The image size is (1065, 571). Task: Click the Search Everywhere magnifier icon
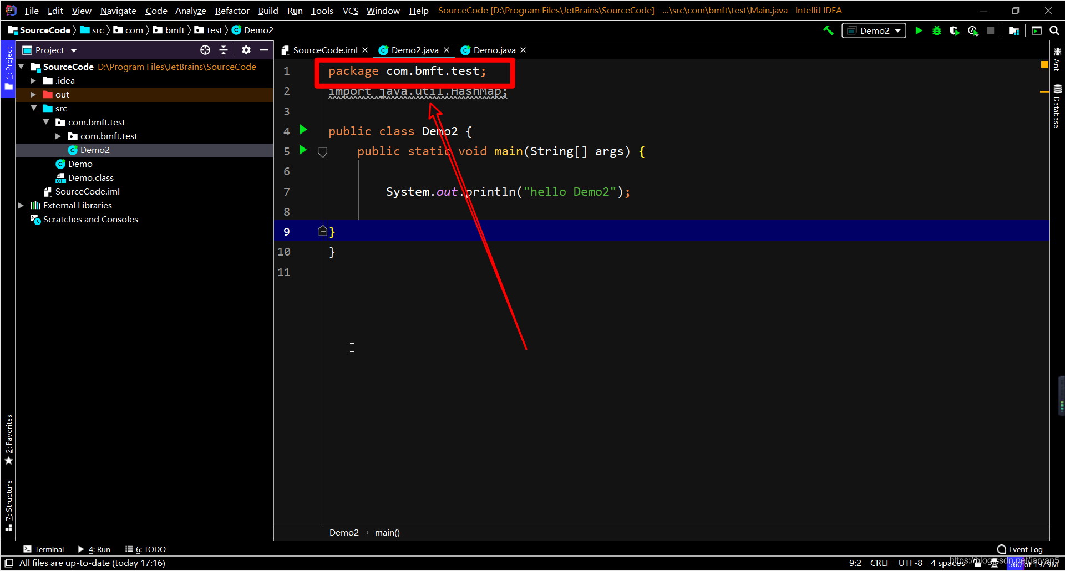coord(1054,30)
